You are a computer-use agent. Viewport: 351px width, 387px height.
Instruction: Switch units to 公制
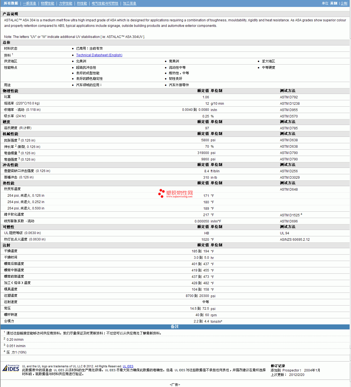344,3
